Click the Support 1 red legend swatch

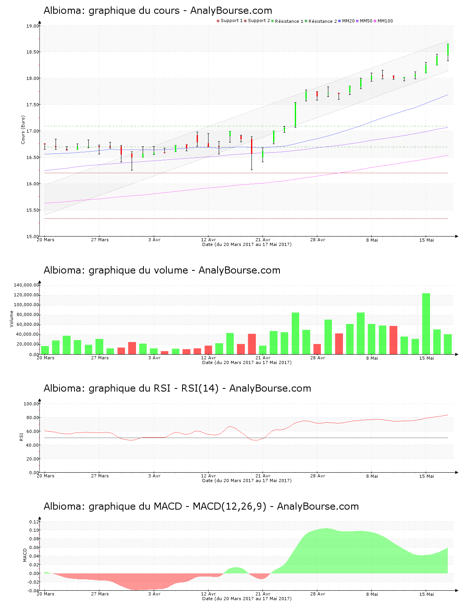tap(218, 21)
